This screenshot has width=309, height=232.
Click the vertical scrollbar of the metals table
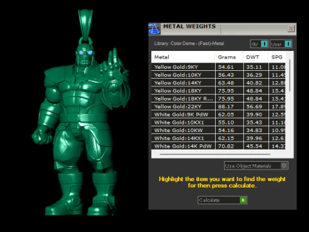tap(290, 75)
